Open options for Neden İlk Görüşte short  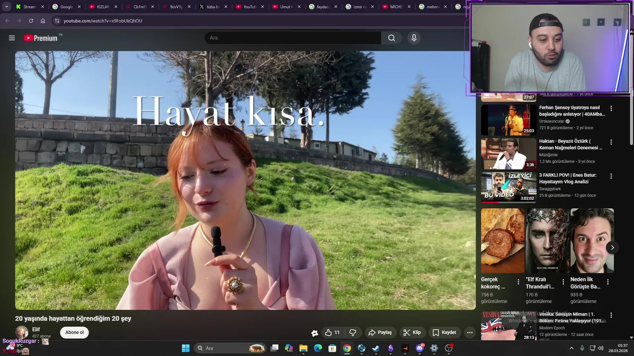tap(608, 282)
